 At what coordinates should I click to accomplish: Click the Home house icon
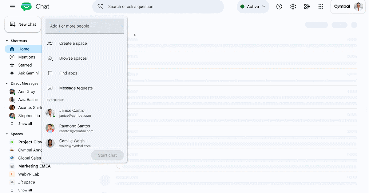coord(12,49)
